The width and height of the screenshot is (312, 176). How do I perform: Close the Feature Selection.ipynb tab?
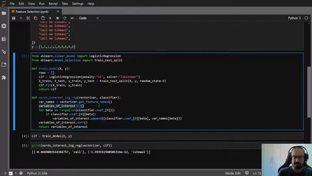point(58,12)
